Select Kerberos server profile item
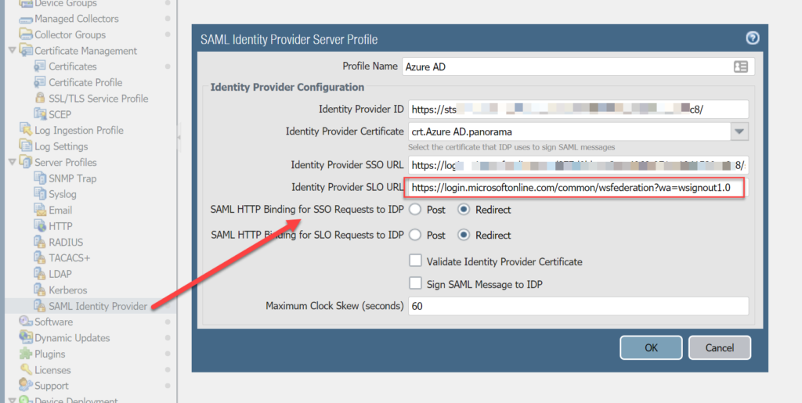The image size is (802, 403). click(67, 290)
